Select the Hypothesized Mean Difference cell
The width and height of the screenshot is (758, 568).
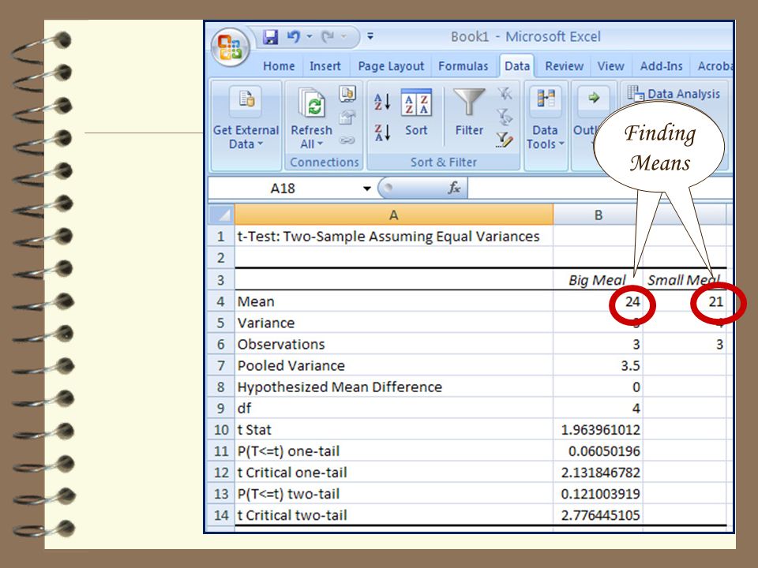(x=393, y=387)
